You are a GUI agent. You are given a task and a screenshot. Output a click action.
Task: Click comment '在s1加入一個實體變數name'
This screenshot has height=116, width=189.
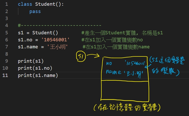pyautogui.click(x=116, y=47)
